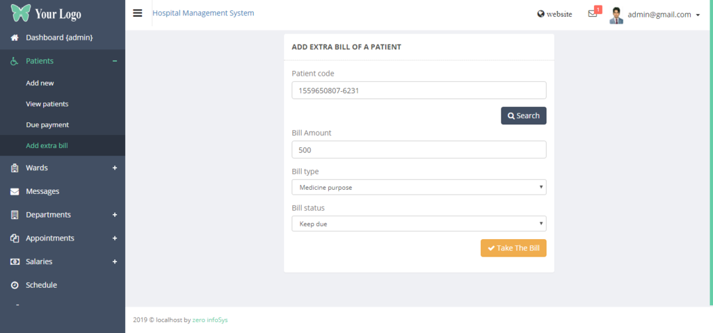Viewport: 713px width, 333px height.
Task: Open the mail envelope notification icon
Action: click(593, 13)
